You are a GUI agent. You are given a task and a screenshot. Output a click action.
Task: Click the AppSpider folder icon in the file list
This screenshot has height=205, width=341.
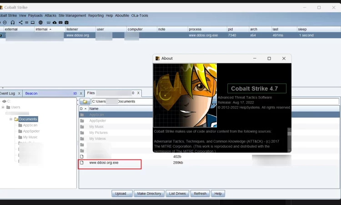point(82,121)
